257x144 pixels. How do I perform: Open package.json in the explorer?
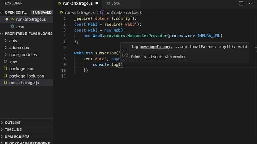[x=27, y=69]
